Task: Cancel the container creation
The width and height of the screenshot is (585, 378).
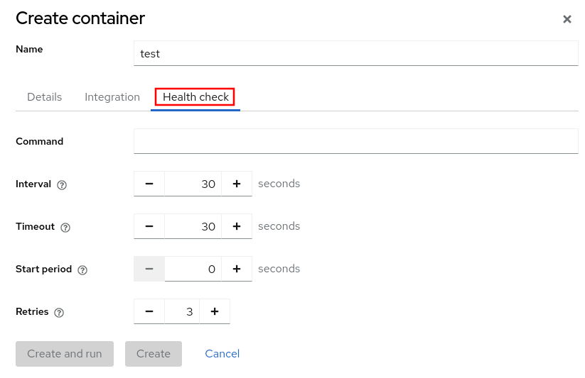Action: coord(222,353)
